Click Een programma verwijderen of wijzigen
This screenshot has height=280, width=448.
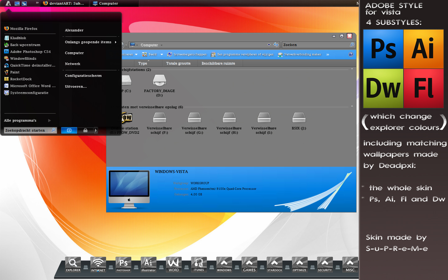click(242, 54)
